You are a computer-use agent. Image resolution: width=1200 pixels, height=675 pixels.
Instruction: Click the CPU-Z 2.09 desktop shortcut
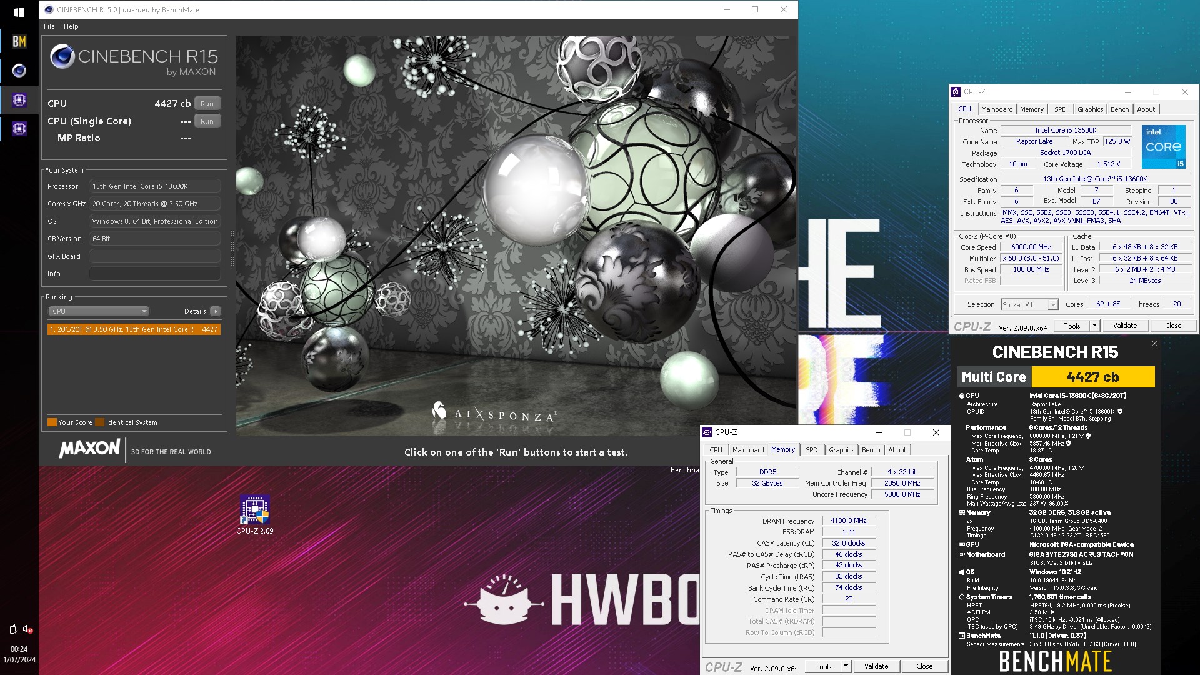click(254, 515)
